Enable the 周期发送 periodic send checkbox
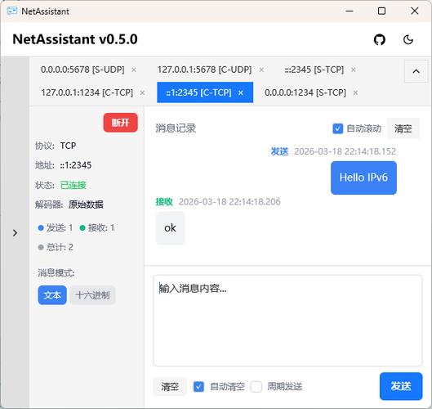The width and height of the screenshot is (432, 409). click(x=256, y=387)
